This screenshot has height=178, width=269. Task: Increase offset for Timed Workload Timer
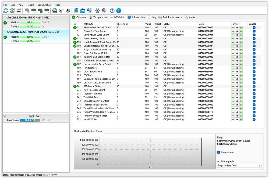click(x=241, y=116)
